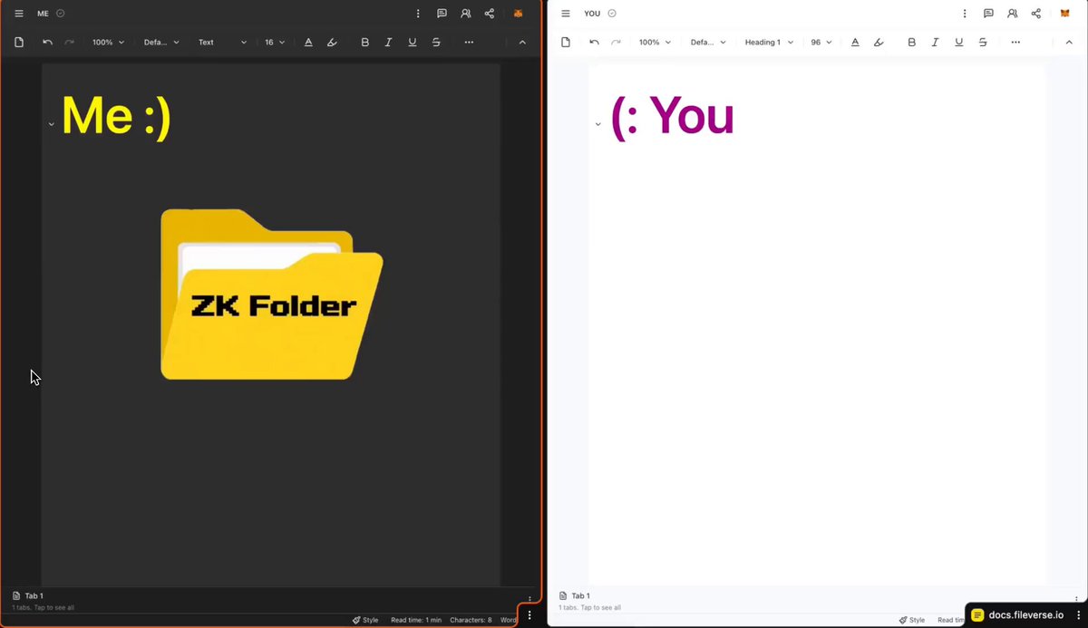Open collaborators icon in YOU window
This screenshot has width=1088, height=628.
point(1012,14)
